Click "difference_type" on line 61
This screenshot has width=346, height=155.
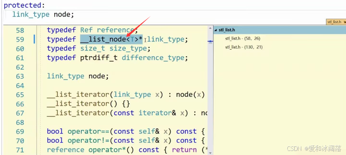click(x=153, y=58)
